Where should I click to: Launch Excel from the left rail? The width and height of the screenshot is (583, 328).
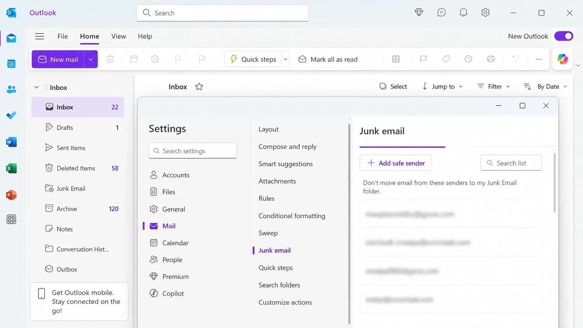click(x=11, y=168)
